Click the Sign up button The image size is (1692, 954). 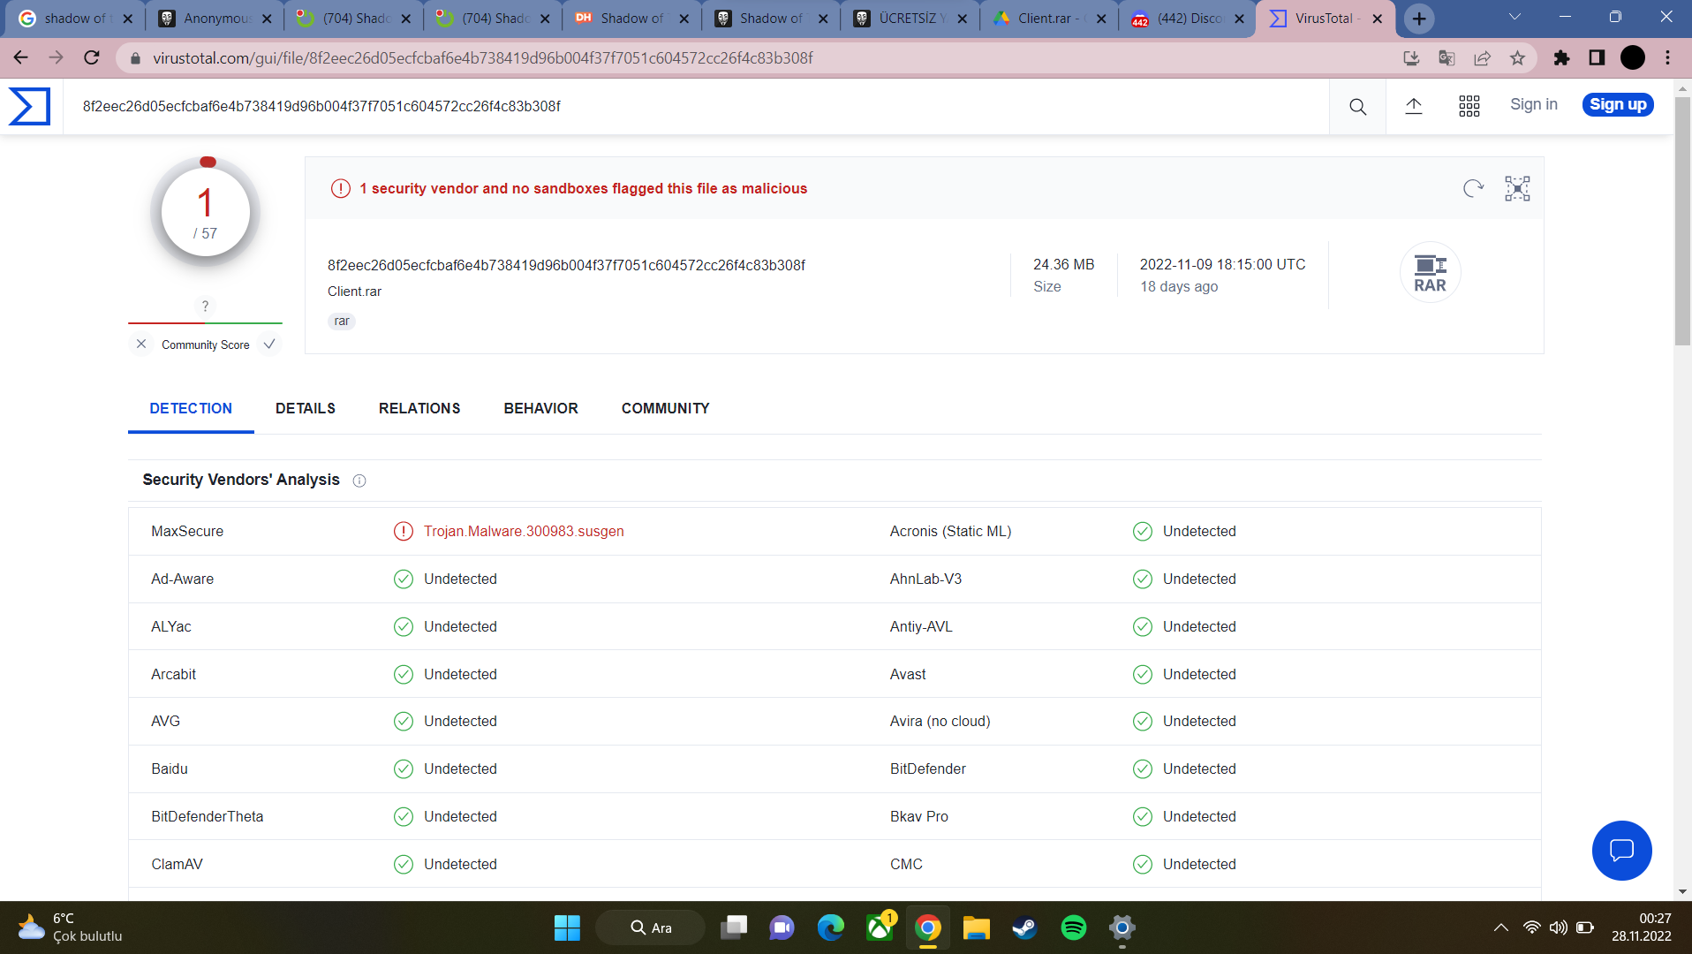click(x=1618, y=104)
